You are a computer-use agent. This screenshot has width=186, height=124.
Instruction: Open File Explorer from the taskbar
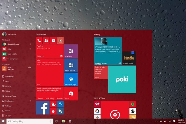[x=63, y=121]
